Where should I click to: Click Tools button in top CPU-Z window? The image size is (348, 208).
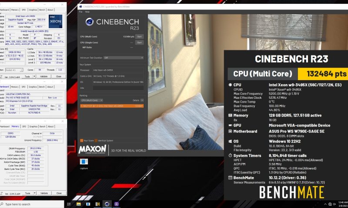(x=27, y=76)
